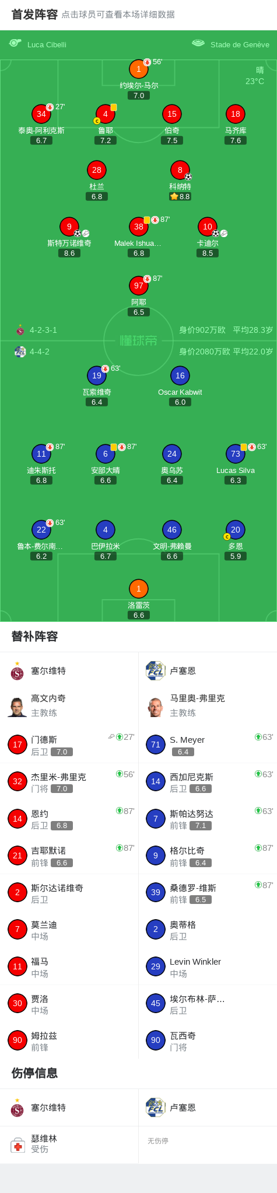This screenshot has width=277, height=1193.
Task: Open substitute 门德斯 number 17 row
Action: pyautogui.click(x=69, y=745)
